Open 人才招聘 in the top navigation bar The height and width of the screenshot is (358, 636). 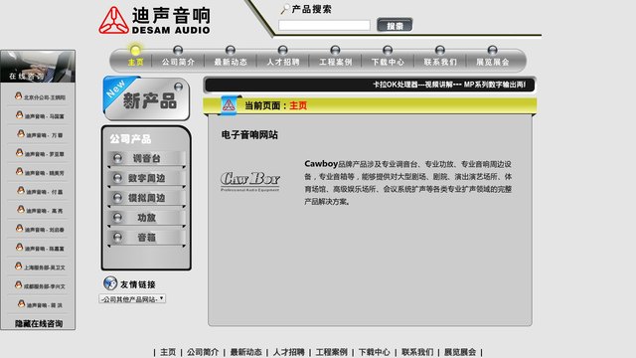pyautogui.click(x=282, y=62)
